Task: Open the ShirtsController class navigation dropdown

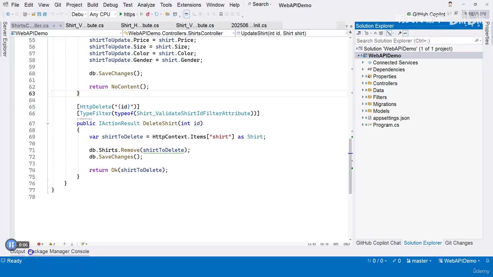Action: (179, 33)
